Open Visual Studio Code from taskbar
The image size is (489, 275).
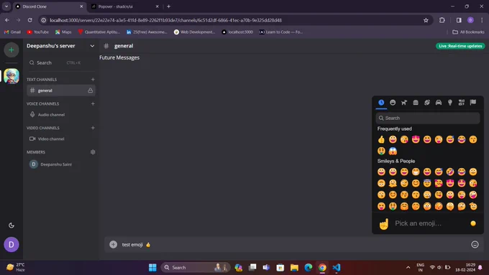(337, 268)
